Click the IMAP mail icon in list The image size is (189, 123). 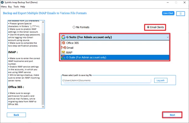(63, 53)
